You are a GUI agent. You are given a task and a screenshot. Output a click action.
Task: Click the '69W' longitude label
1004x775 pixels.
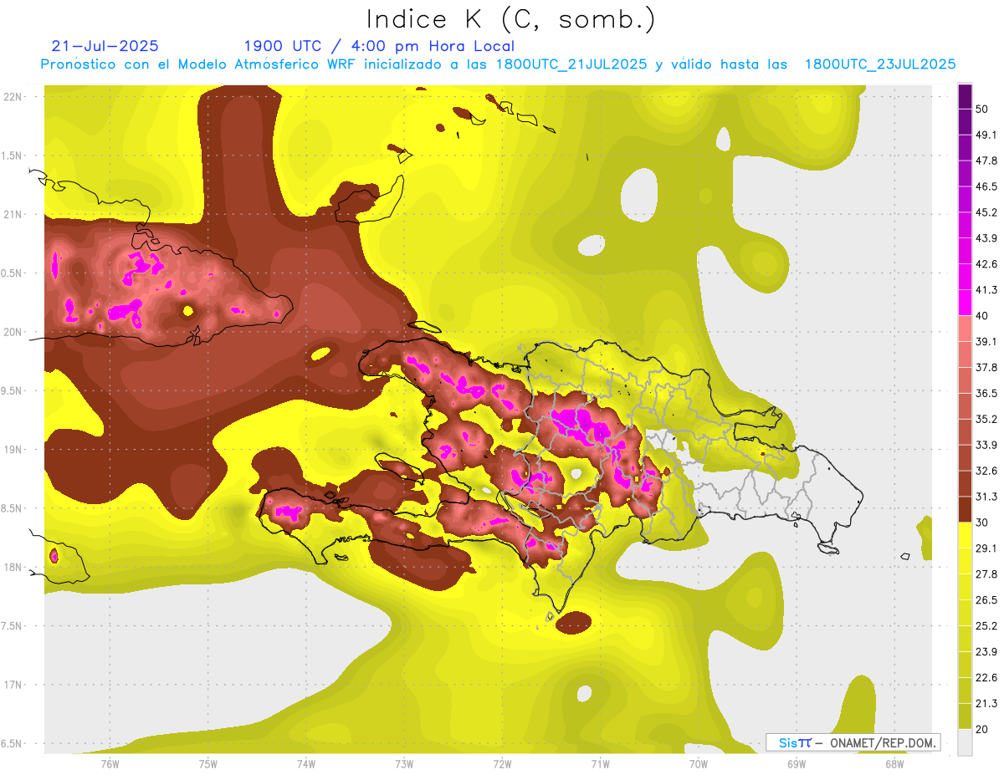click(797, 763)
